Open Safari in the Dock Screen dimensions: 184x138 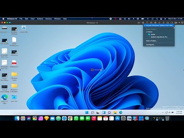(64, 118)
